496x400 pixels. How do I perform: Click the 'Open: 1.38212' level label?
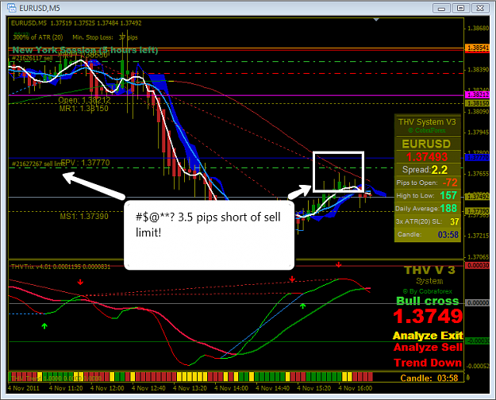pos(84,100)
